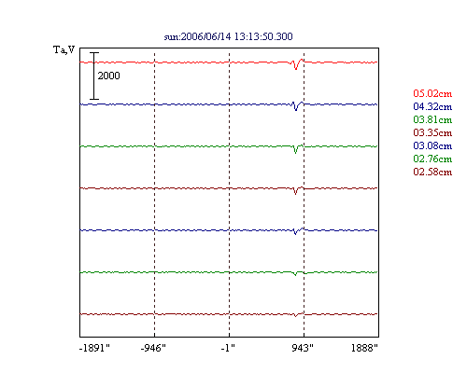The height and width of the screenshot is (373, 467).
Task: Select the 03.35cm legend entry
Action: pyautogui.click(x=432, y=132)
